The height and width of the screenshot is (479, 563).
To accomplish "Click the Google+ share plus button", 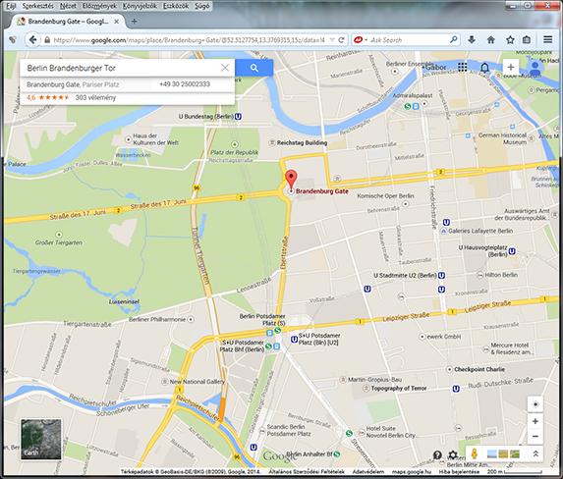I will 511,67.
